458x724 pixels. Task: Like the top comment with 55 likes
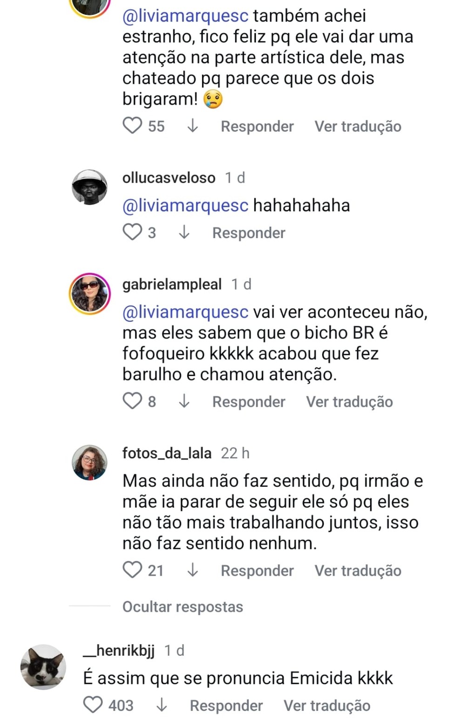pyautogui.click(x=132, y=125)
